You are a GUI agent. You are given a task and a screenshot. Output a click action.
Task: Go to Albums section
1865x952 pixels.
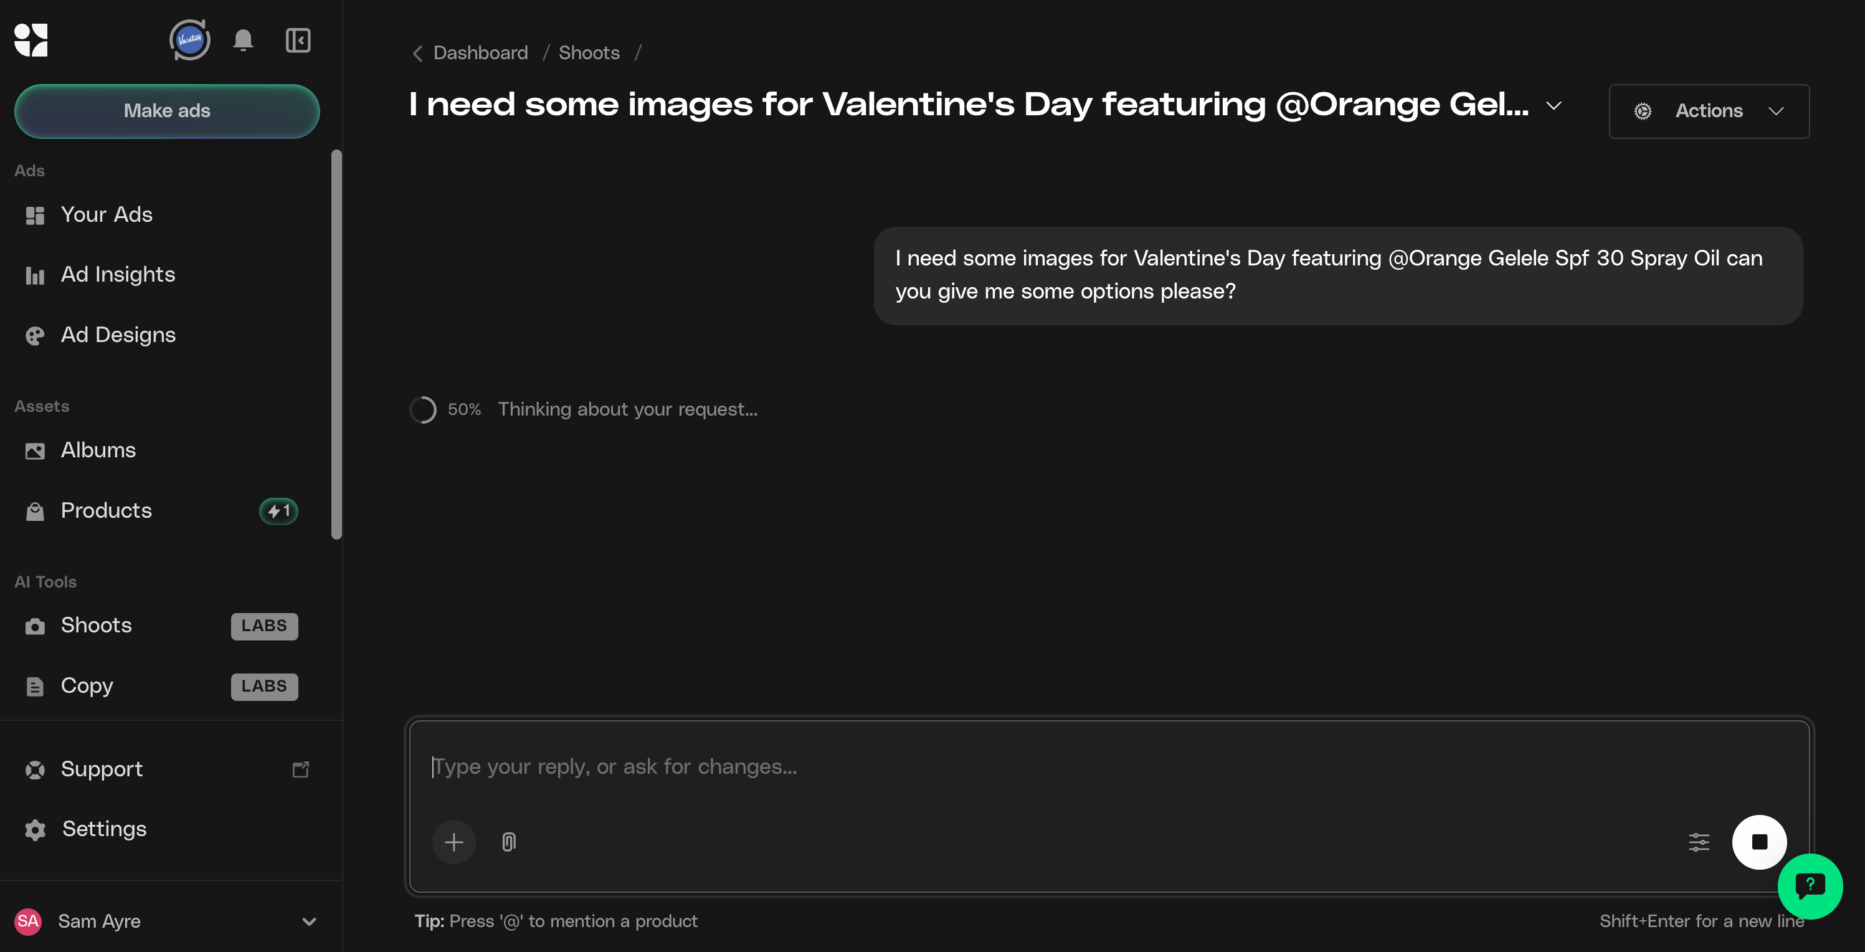98,450
